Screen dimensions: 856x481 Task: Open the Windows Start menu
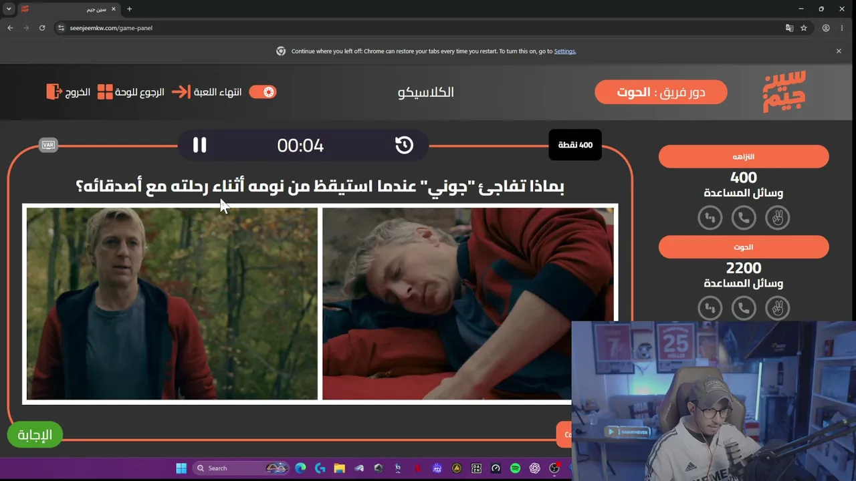coord(181,468)
